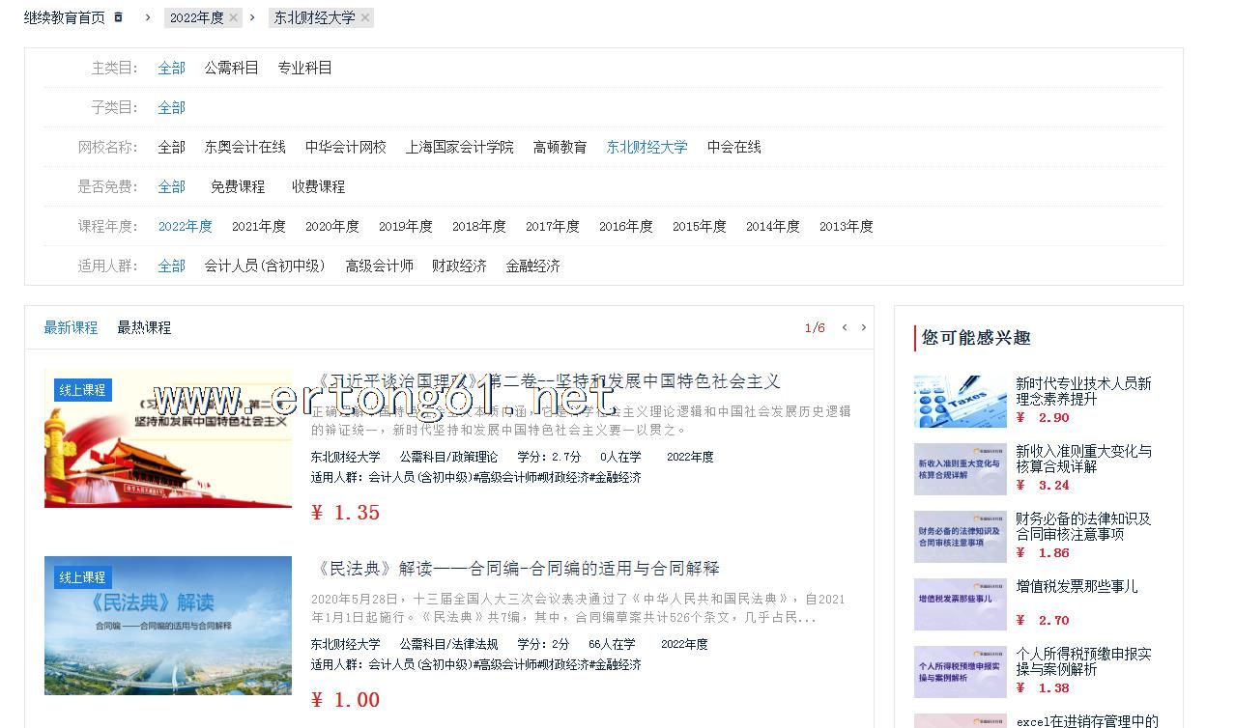Image resolution: width=1235 pixels, height=728 pixels.
Task: Open 增值税发票那些事儿 recommended course
Action: coord(1077,586)
